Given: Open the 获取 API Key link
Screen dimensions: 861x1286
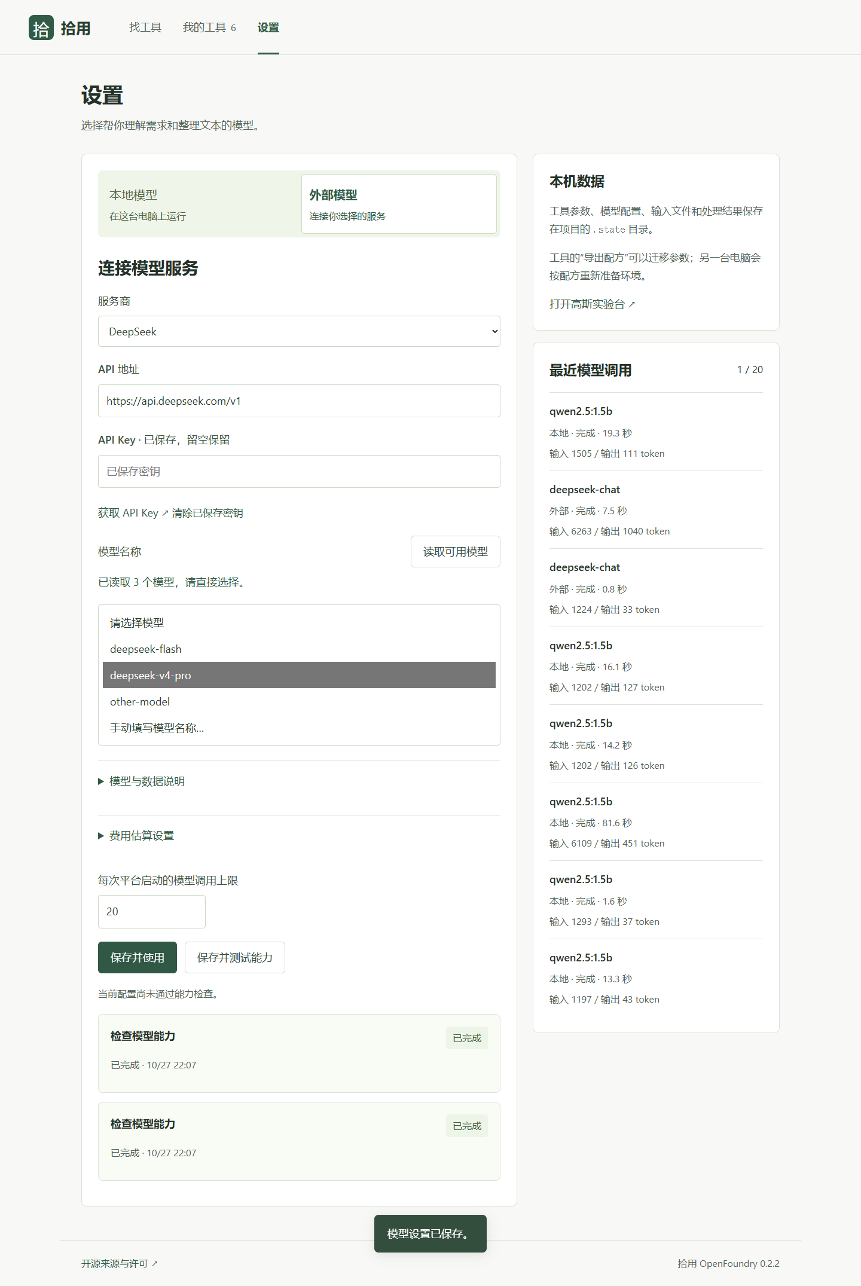Looking at the screenshot, I should tap(133, 513).
